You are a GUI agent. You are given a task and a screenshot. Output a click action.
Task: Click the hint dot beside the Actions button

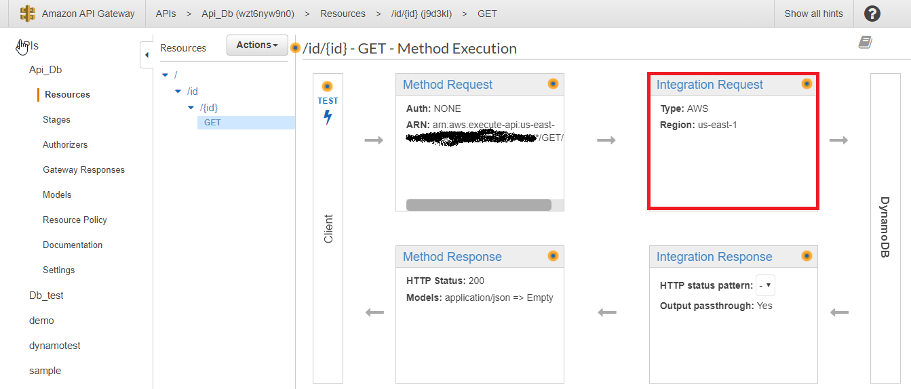[x=295, y=48]
